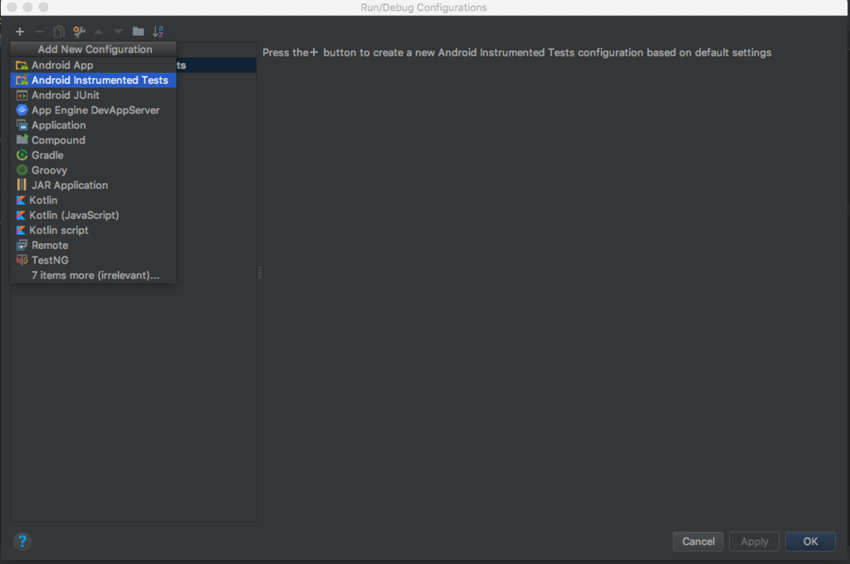Select Kotlin script configuration
The height and width of the screenshot is (564, 850).
pyautogui.click(x=93, y=231)
